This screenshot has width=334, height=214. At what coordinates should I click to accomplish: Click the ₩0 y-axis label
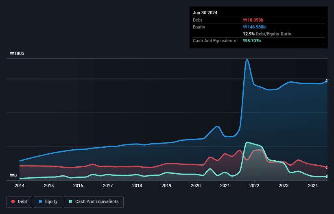[13, 175]
